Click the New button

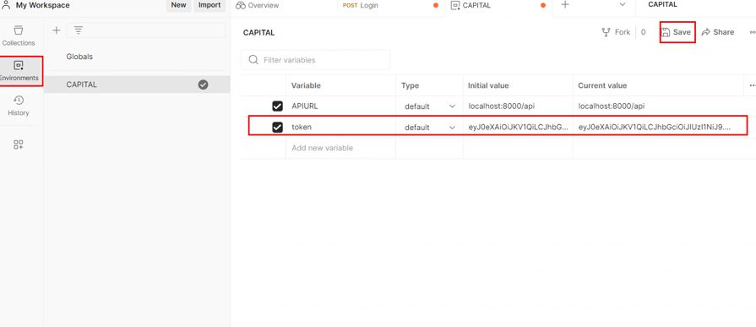[178, 5]
